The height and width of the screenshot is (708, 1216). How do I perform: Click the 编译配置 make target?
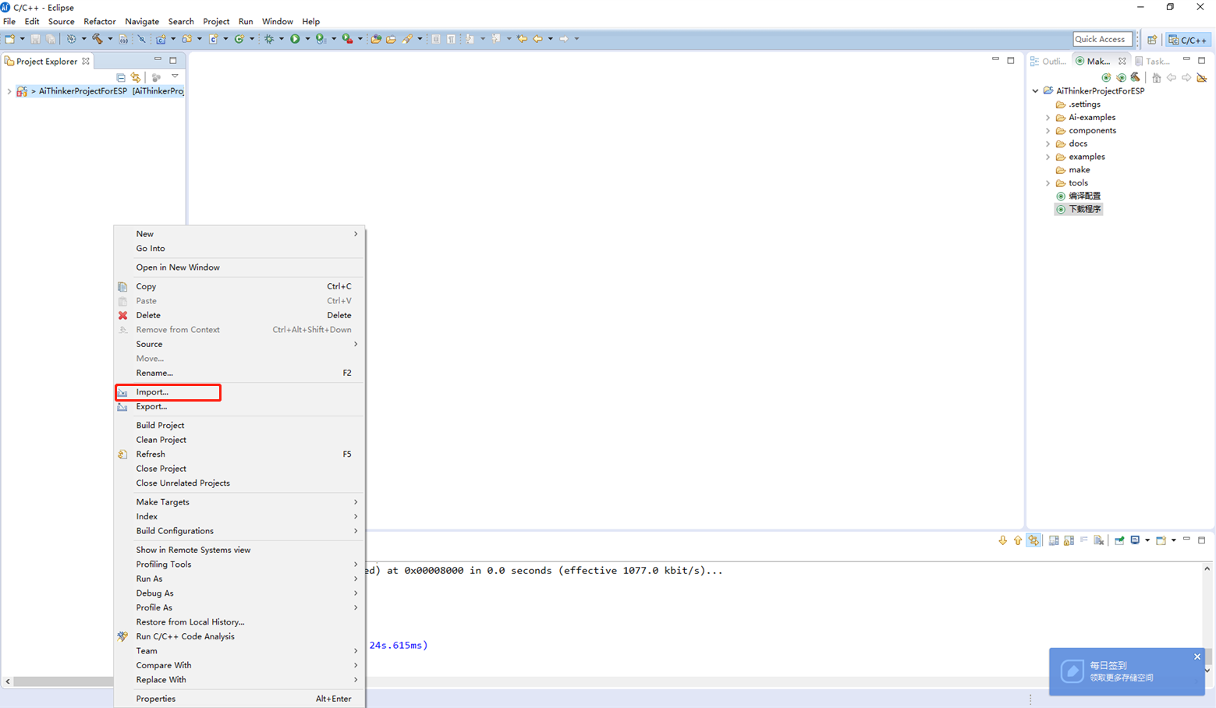click(x=1078, y=196)
